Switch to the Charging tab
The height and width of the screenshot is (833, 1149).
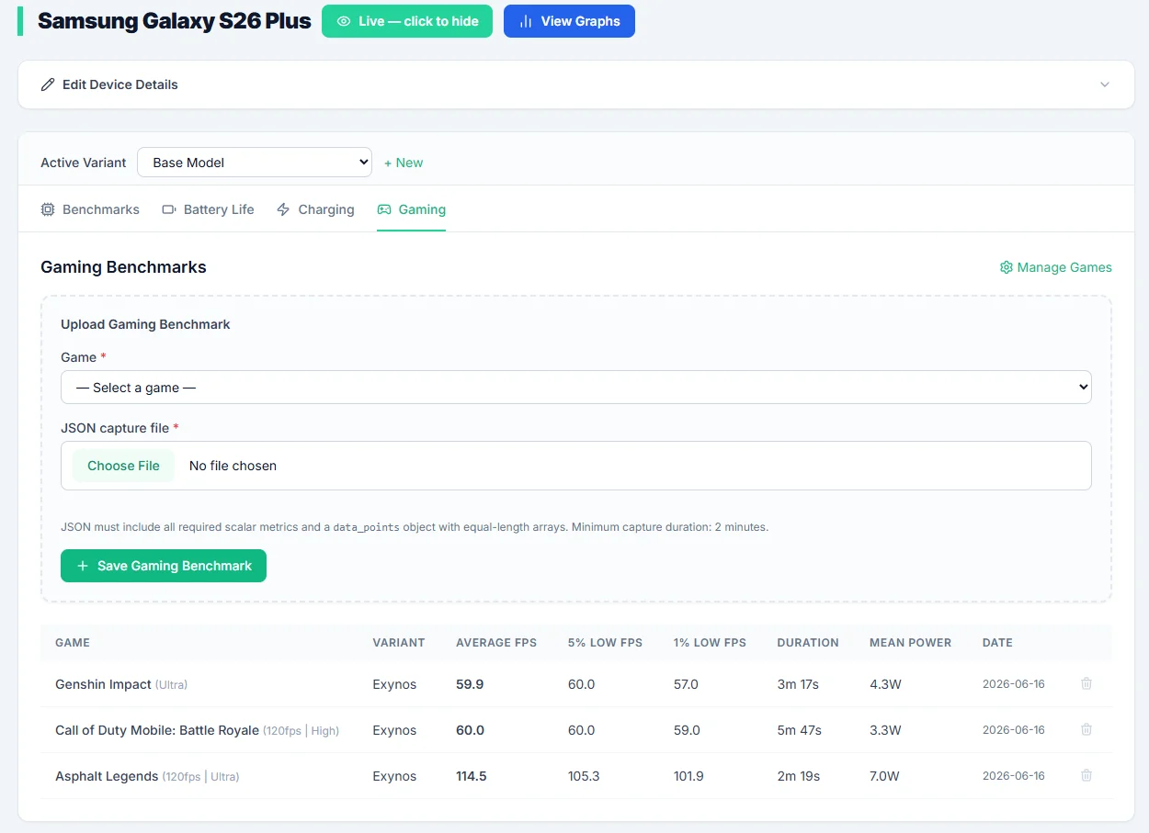coord(315,209)
